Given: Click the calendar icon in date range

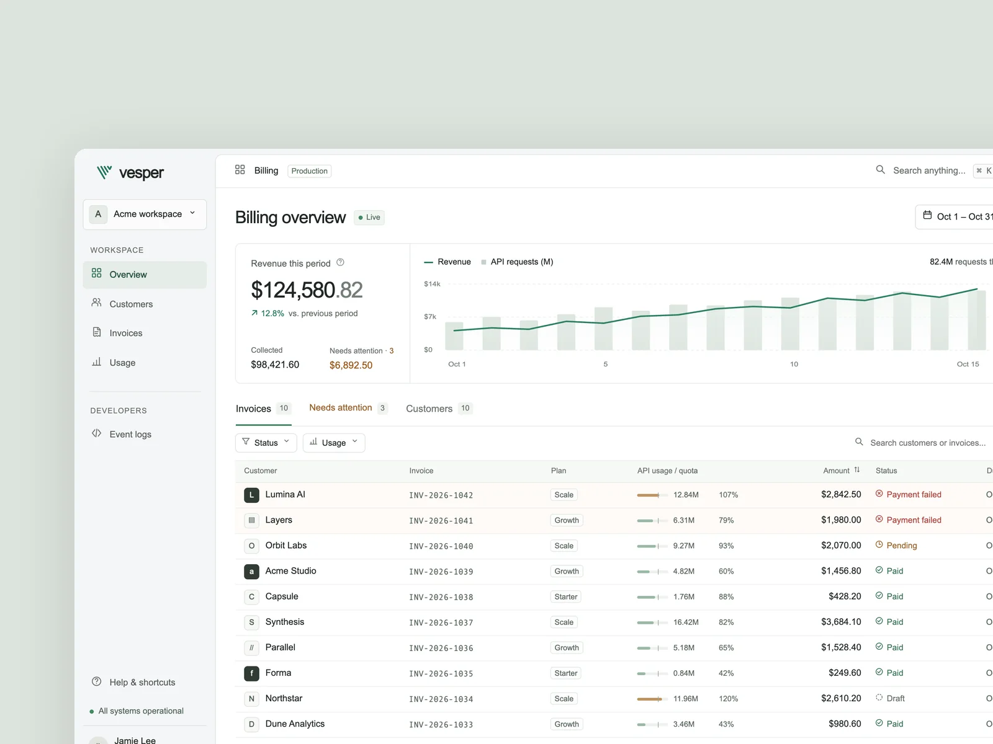Looking at the screenshot, I should click(x=927, y=216).
